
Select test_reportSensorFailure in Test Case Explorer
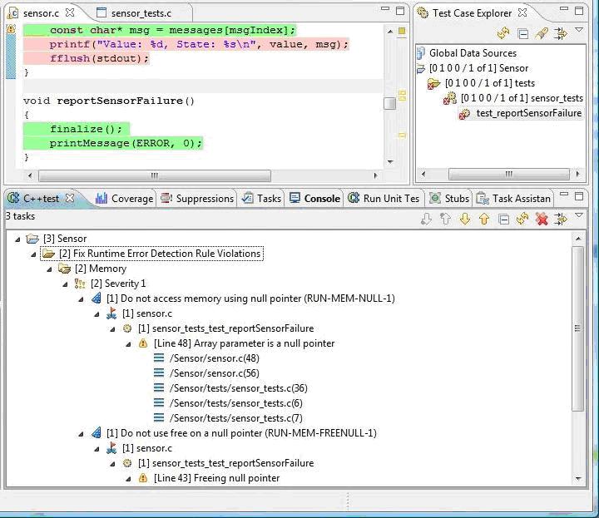pyautogui.click(x=528, y=113)
